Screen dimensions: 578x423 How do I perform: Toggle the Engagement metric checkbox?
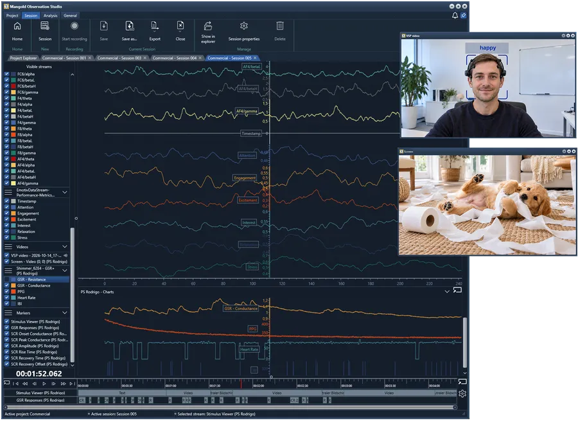click(6, 213)
